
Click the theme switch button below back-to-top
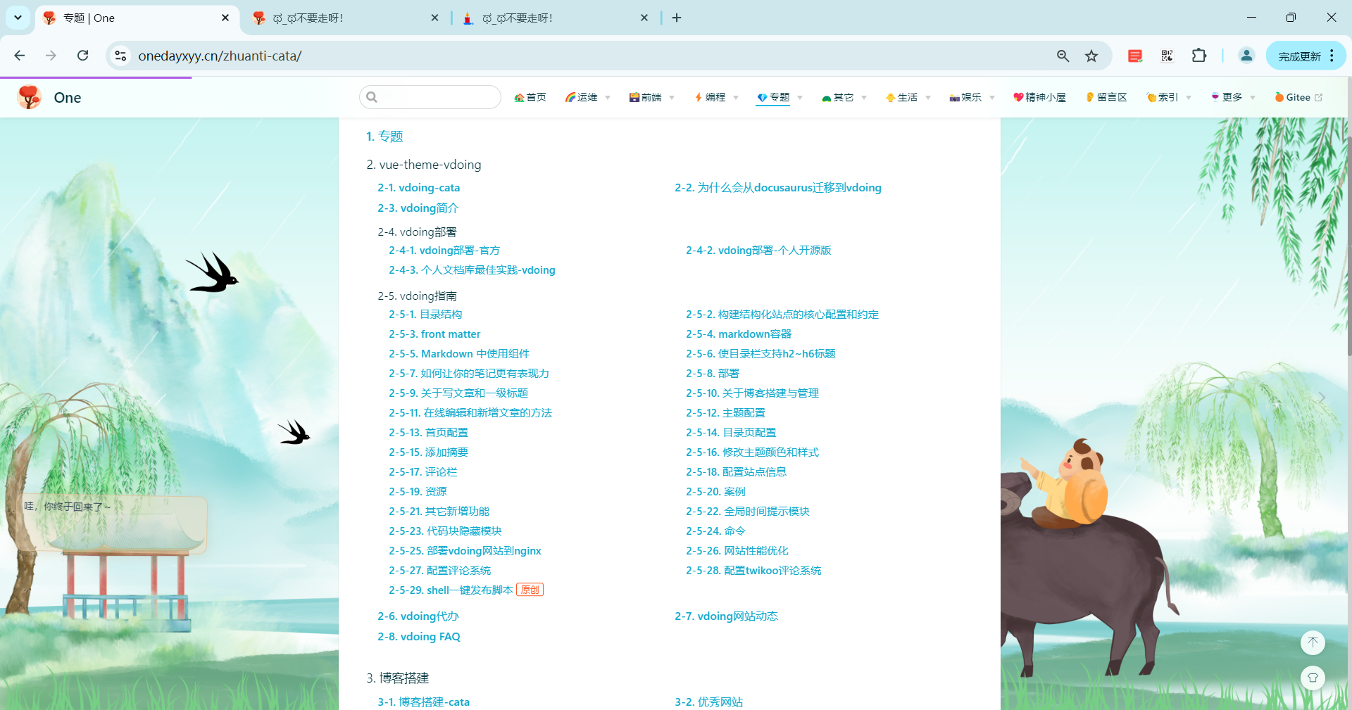tap(1313, 678)
